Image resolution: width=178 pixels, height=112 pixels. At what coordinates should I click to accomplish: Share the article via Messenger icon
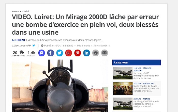(x=41, y=53)
